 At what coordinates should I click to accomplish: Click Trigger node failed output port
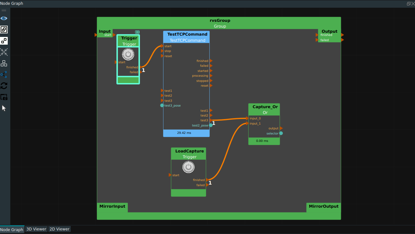[x=141, y=72]
